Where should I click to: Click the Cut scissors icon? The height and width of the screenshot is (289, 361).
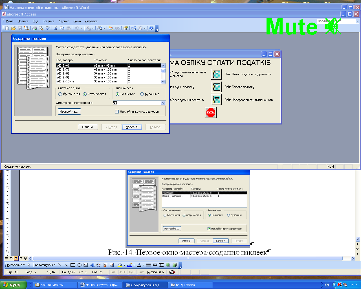pos(56,28)
